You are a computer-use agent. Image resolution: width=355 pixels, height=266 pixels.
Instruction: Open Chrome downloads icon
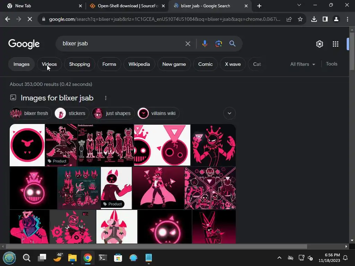(x=314, y=19)
